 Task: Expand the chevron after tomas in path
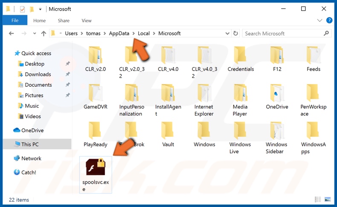click(x=105, y=34)
